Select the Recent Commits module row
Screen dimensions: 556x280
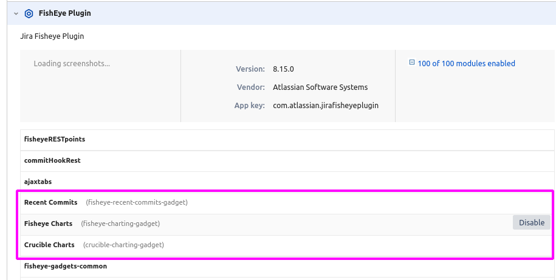(x=286, y=203)
